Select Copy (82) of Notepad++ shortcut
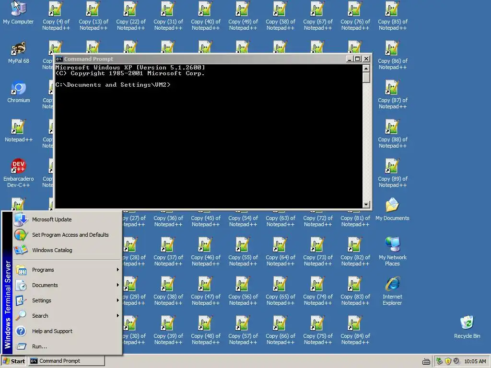 tap(355, 252)
